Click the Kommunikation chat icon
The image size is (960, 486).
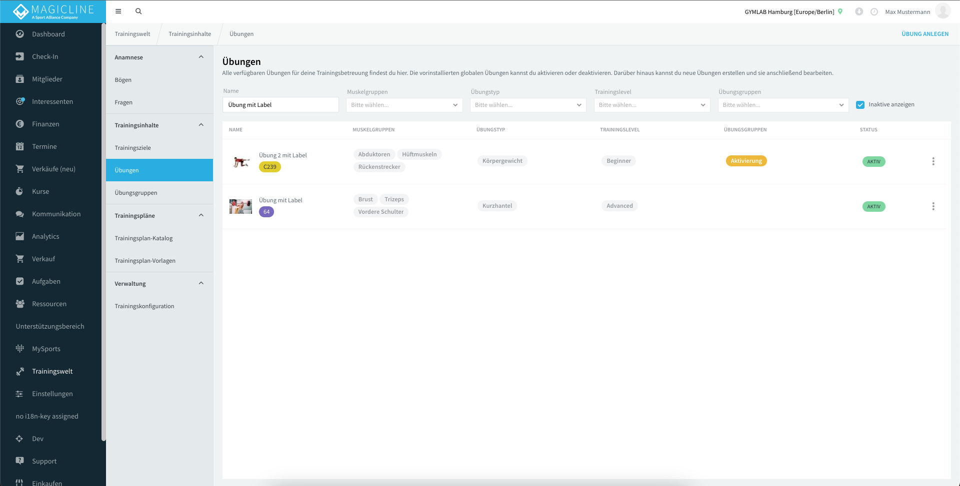[x=19, y=214]
